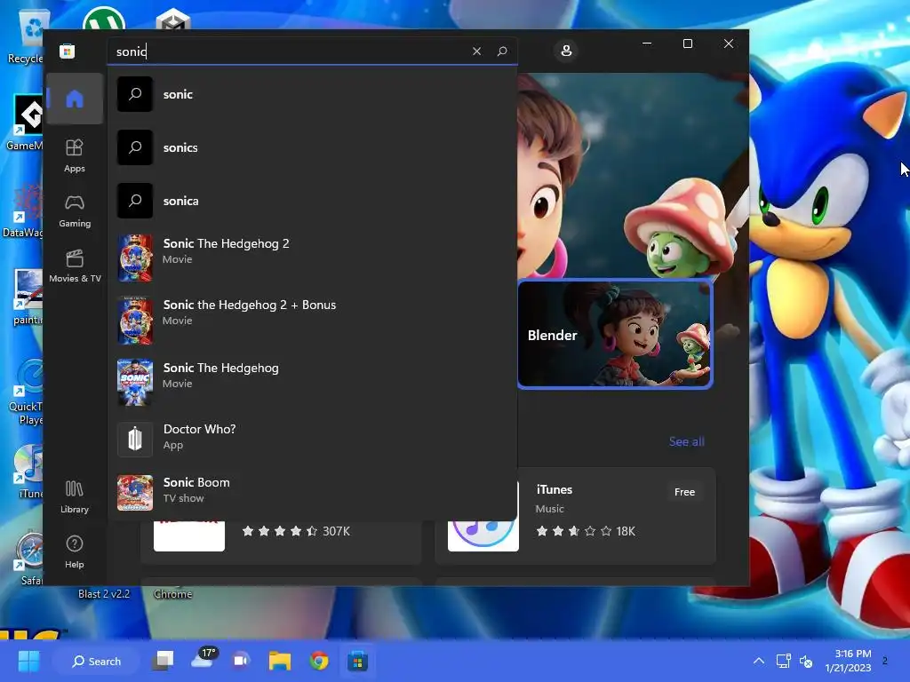
Task: Open Movies & TV section
Action: click(x=75, y=266)
